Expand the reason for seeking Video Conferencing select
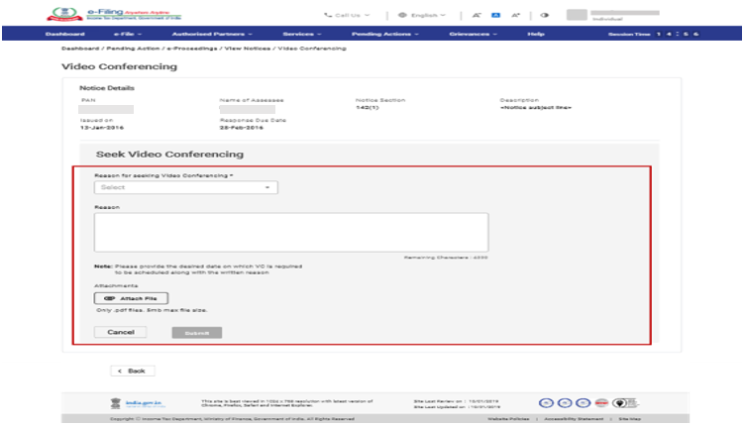Image resolution: width=744 pixels, height=426 pixels. point(185,187)
